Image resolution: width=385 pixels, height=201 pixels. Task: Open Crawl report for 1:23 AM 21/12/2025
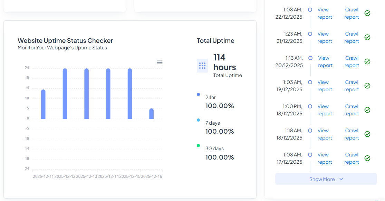(352, 38)
